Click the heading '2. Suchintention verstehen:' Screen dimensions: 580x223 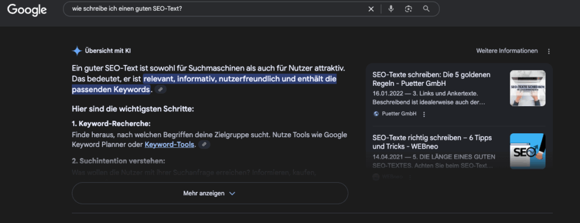point(118,161)
